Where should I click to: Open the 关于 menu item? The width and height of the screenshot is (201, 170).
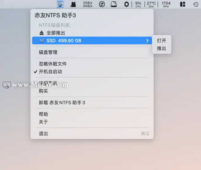coord(92,122)
